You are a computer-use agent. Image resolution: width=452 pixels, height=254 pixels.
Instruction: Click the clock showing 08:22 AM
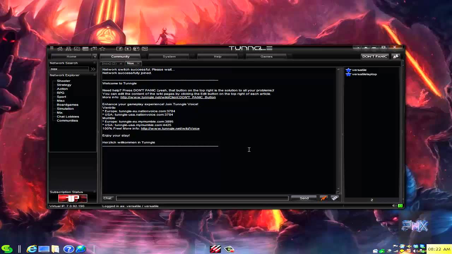(x=439, y=249)
